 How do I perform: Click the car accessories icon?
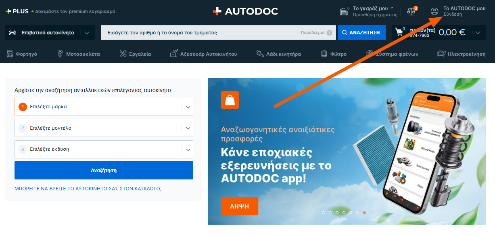coord(174,54)
